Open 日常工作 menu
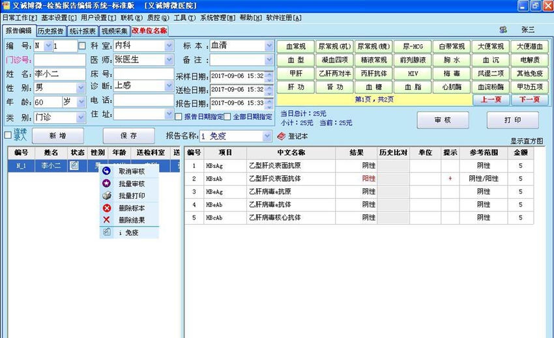 point(20,18)
